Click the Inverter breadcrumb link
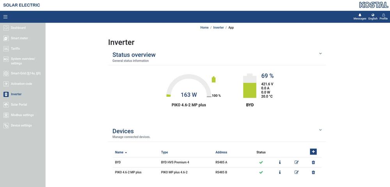Screen dimensions: 390x187 [x=218, y=28]
